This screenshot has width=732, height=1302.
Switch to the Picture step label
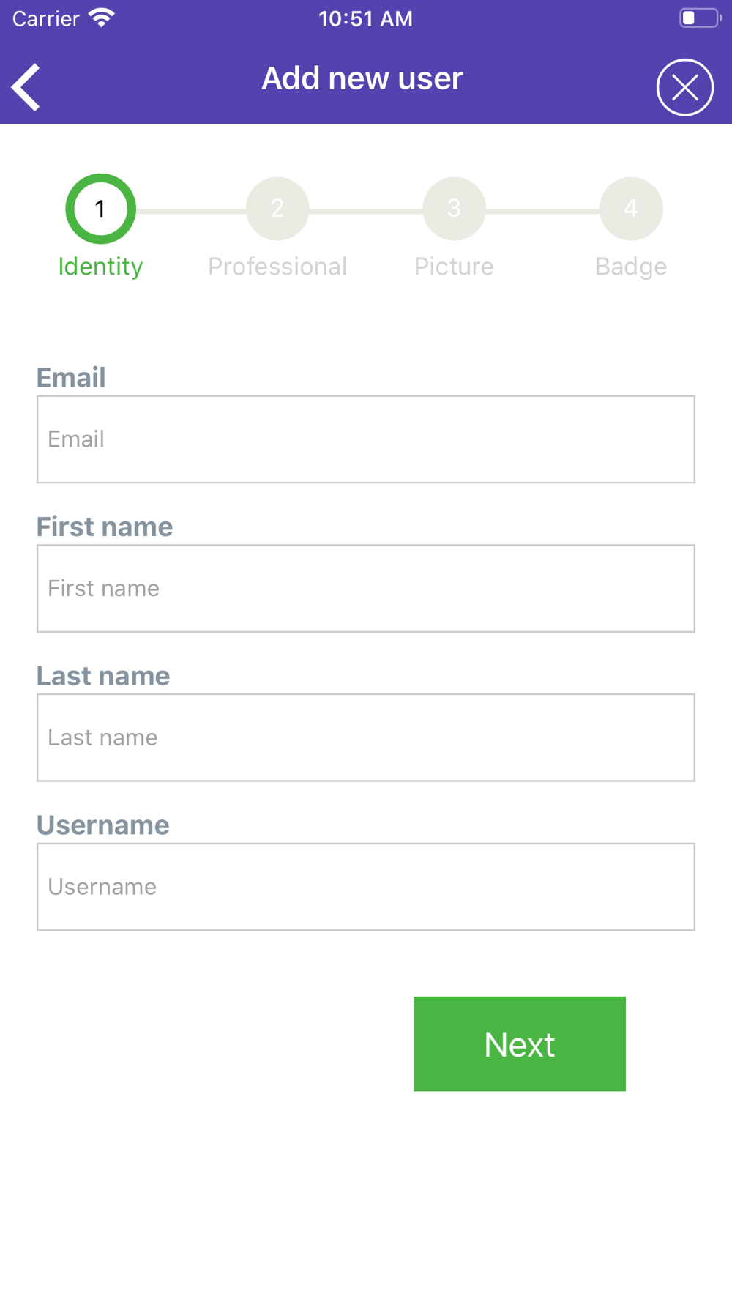(454, 267)
